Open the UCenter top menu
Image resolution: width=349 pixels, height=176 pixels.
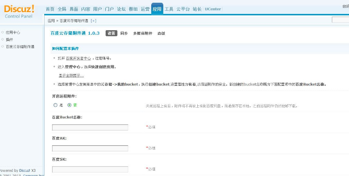tap(213, 9)
